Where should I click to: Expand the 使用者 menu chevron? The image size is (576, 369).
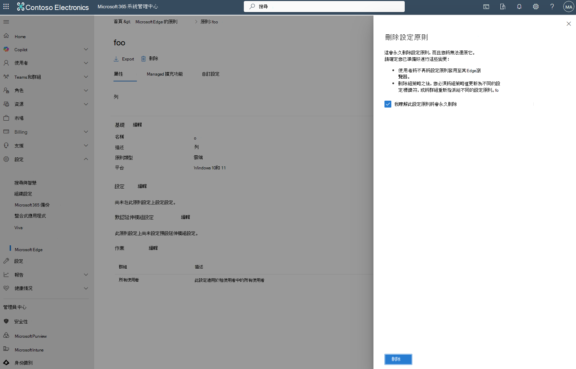tap(86, 63)
